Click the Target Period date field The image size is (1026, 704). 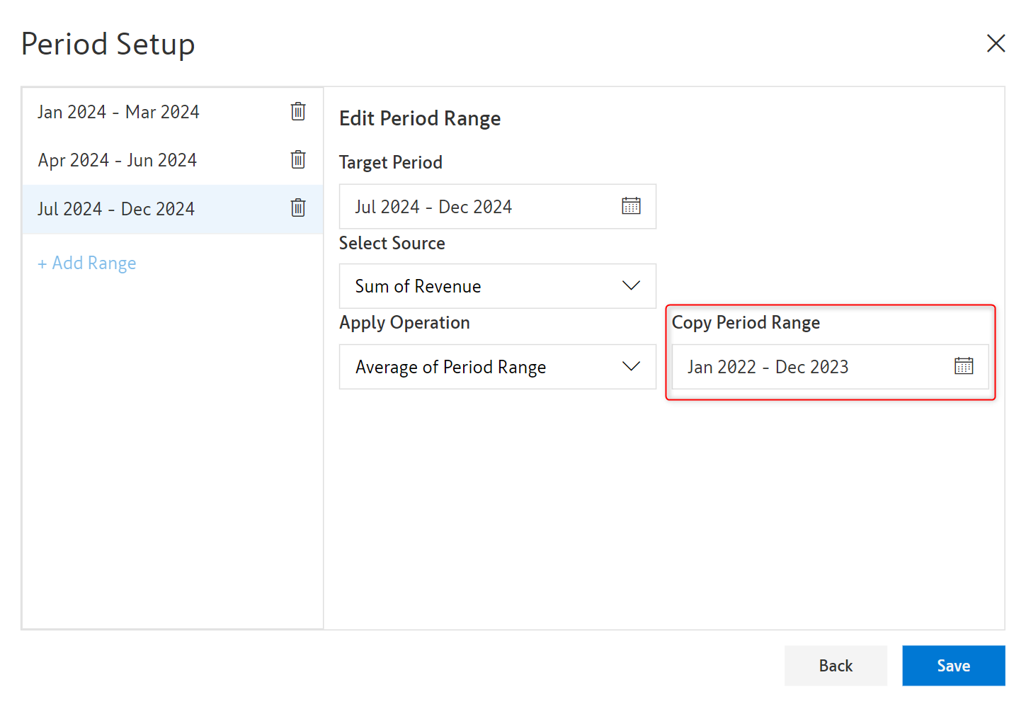[498, 206]
